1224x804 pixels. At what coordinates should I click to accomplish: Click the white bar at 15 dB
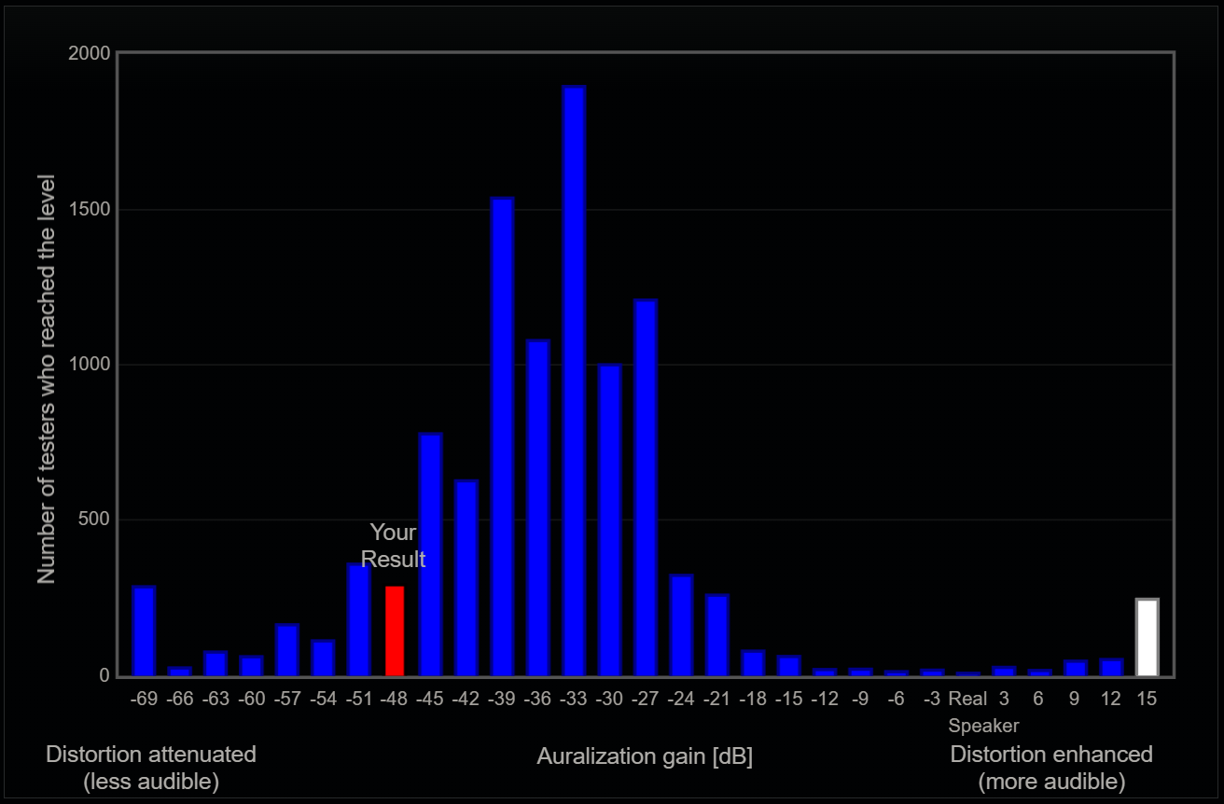click(x=1147, y=638)
